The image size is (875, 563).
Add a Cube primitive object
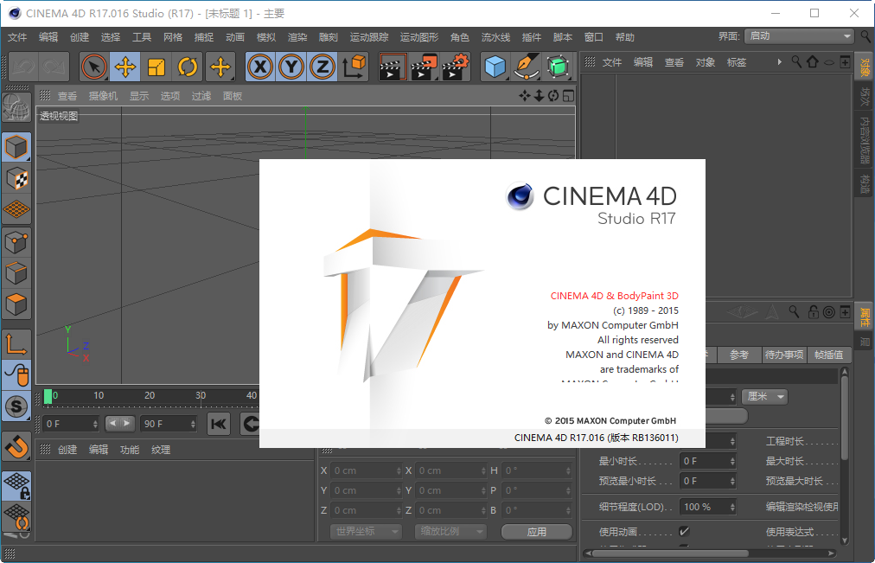pyautogui.click(x=496, y=67)
